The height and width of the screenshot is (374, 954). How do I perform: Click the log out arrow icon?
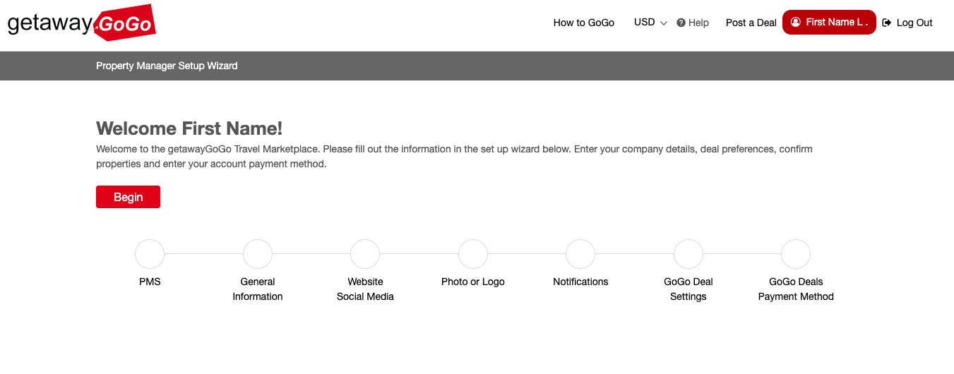[887, 23]
